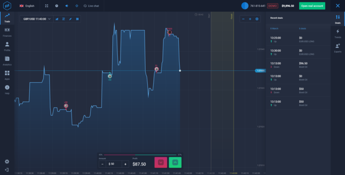
Task: Click the Recent deals heading
Action: [x=276, y=18]
